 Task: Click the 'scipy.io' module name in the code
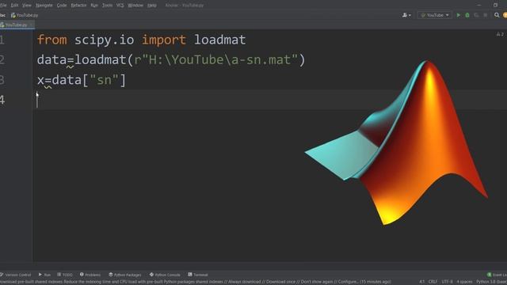click(104, 40)
